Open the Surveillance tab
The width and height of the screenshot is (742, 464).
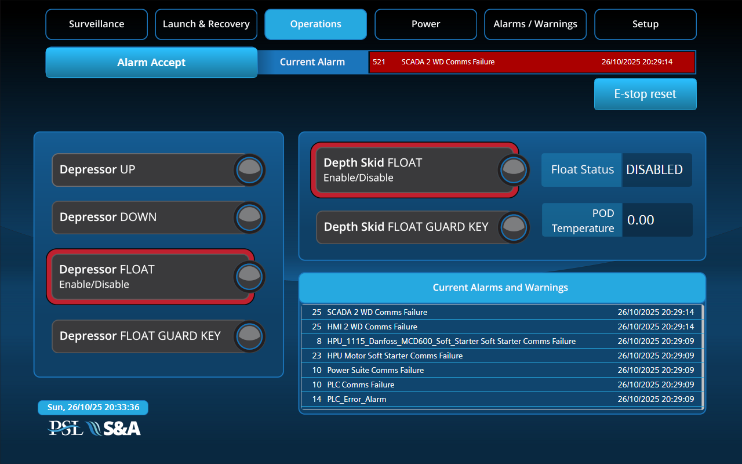click(96, 24)
